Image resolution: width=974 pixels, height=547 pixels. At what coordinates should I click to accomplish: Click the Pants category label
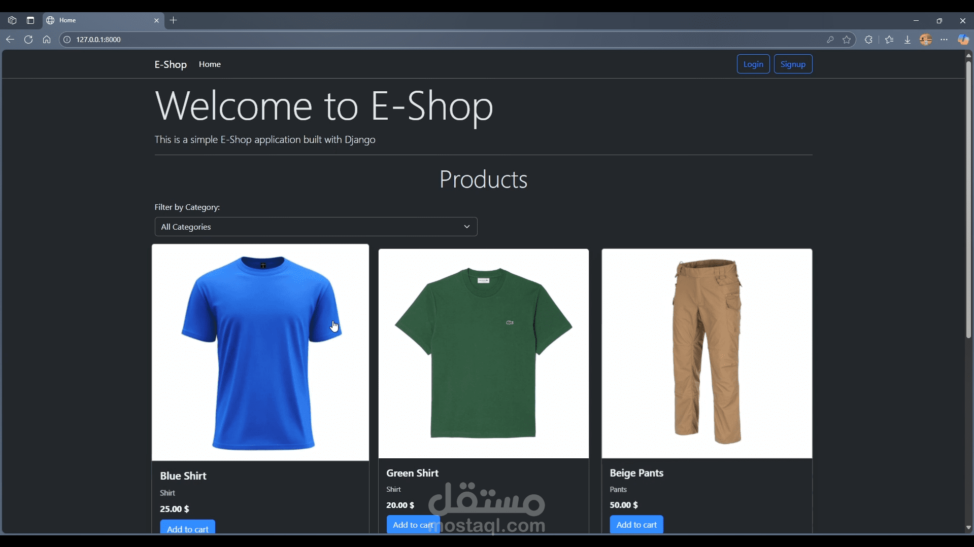click(618, 490)
